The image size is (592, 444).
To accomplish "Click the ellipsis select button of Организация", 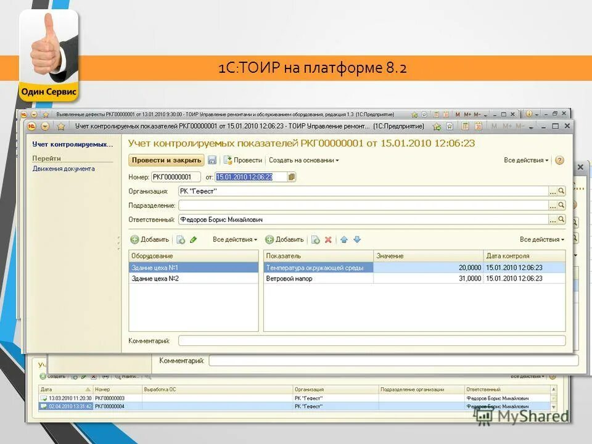I will click(553, 191).
